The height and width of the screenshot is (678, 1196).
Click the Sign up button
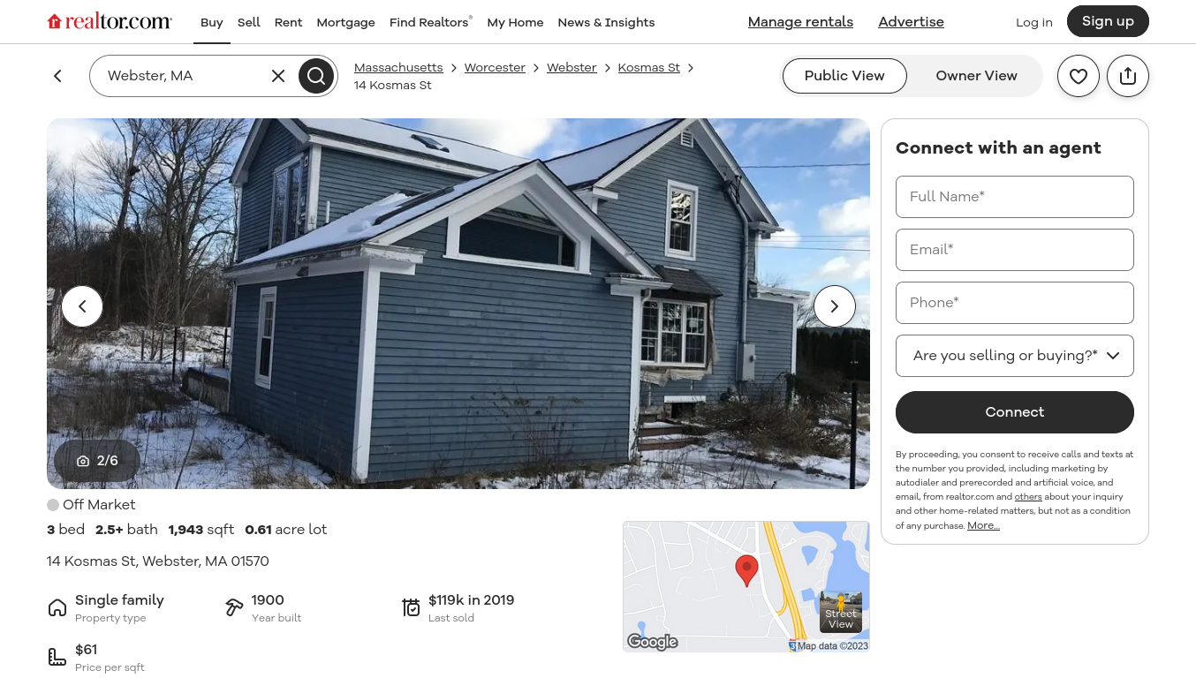tap(1108, 21)
